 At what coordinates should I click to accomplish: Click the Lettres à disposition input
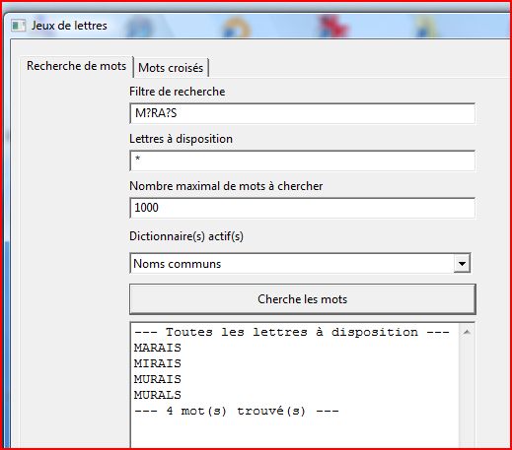tap(302, 161)
